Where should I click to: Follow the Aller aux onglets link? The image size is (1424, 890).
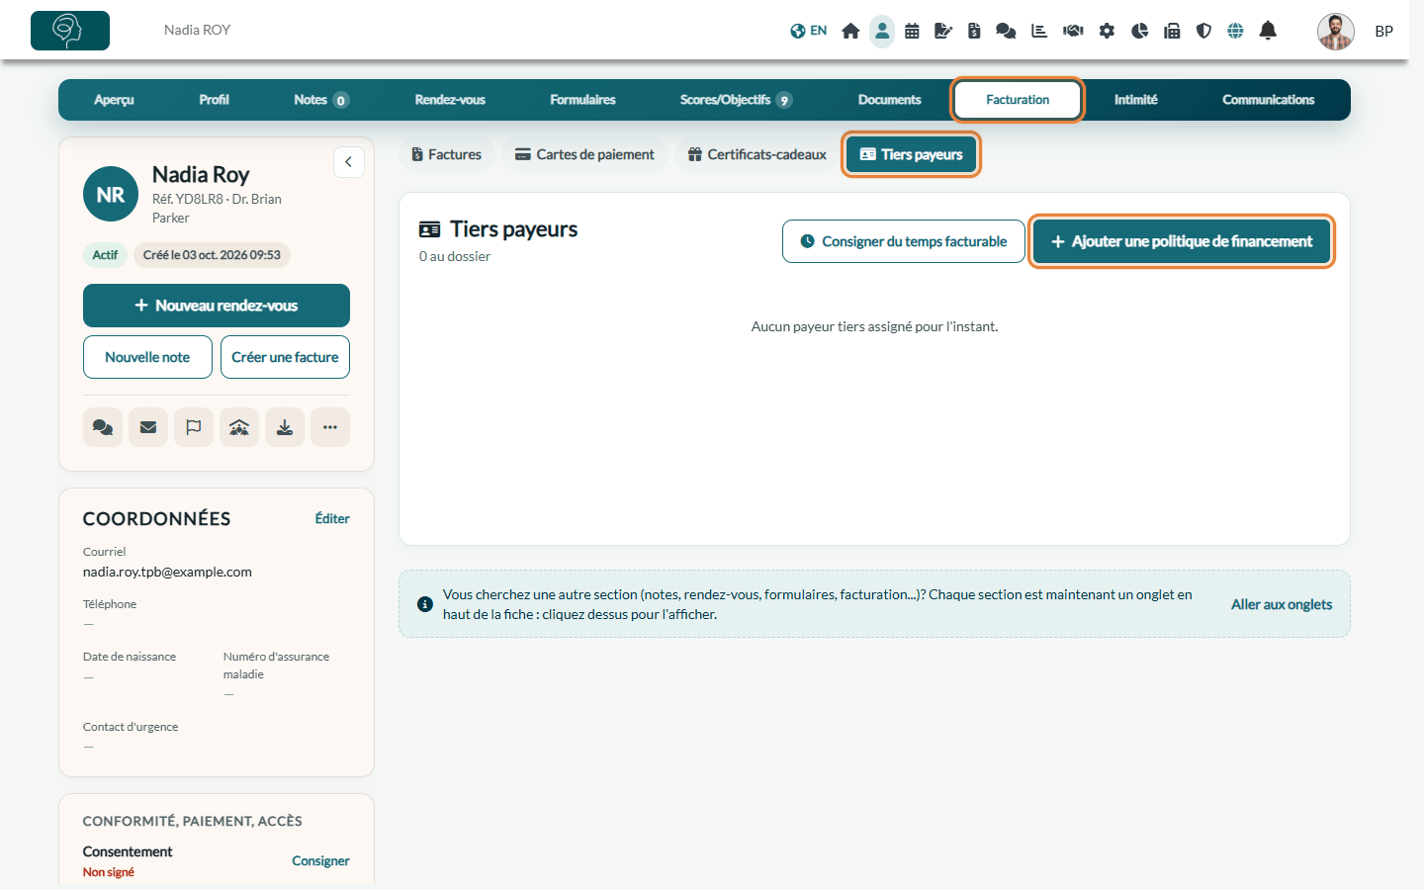[x=1282, y=604]
